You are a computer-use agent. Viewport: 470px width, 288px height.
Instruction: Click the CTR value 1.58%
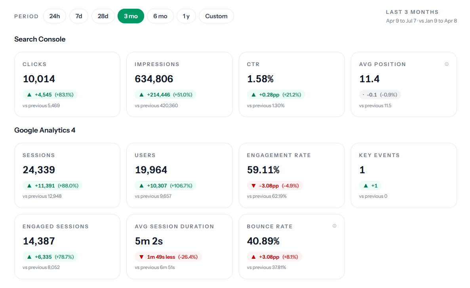(260, 79)
